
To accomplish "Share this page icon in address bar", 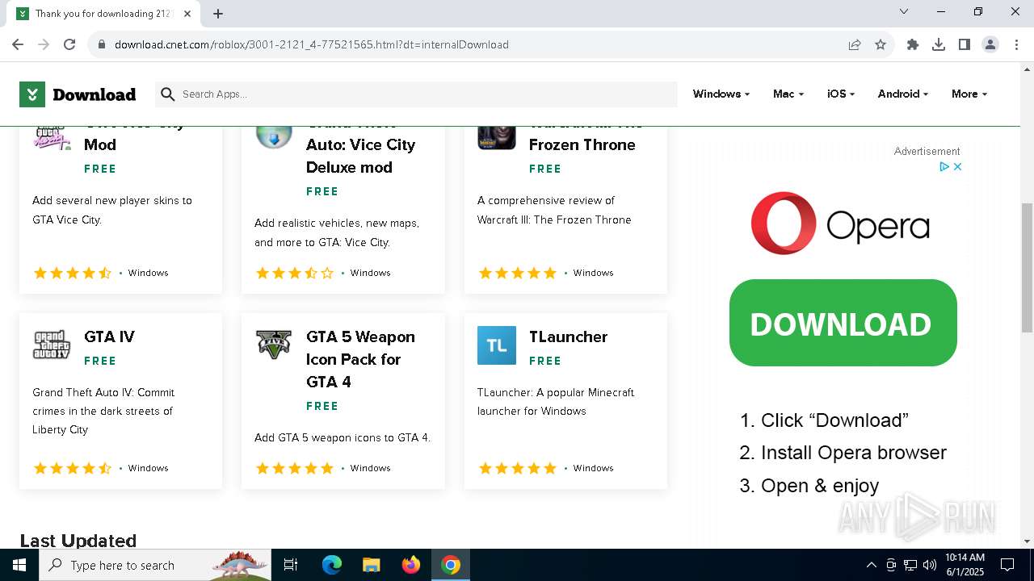I will [x=855, y=44].
